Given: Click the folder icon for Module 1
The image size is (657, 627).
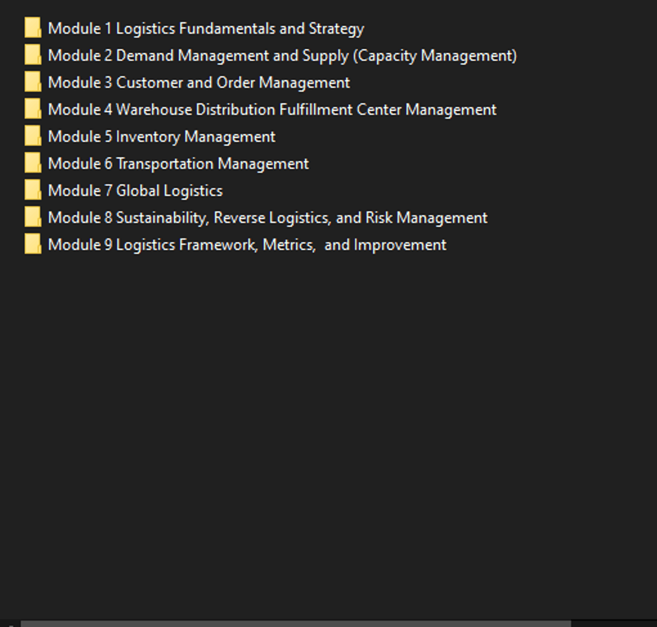Looking at the screenshot, I should coord(33,28).
